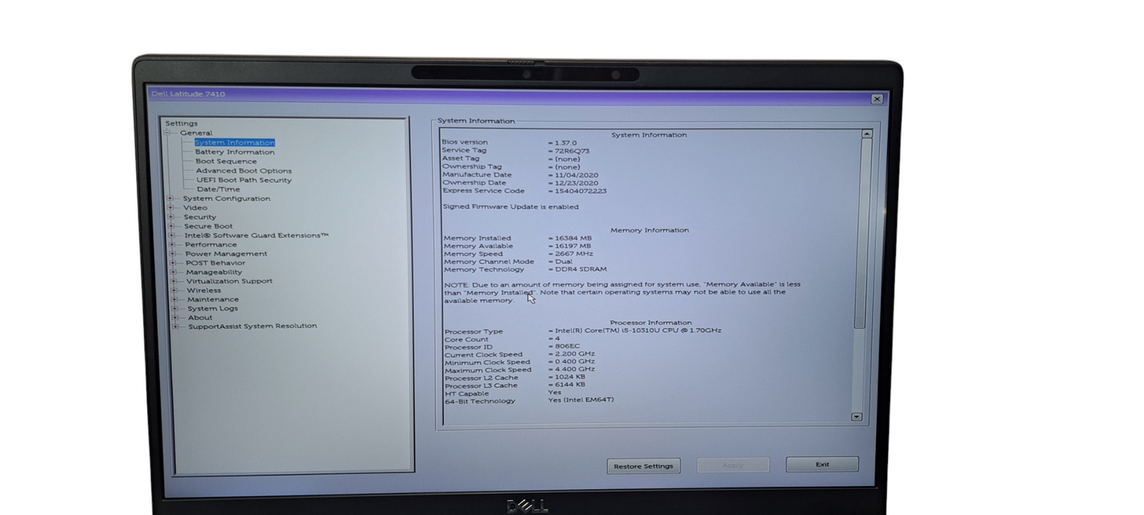
Task: Open the Boot Sequence settings
Action: coord(226,161)
